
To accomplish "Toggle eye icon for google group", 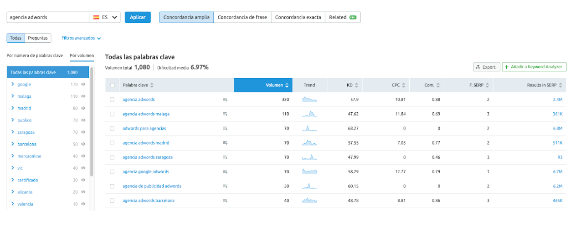I will (x=83, y=85).
